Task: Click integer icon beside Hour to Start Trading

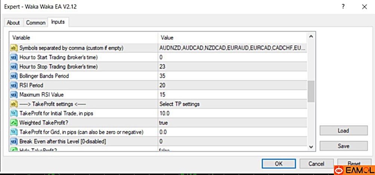Action: 13,58
